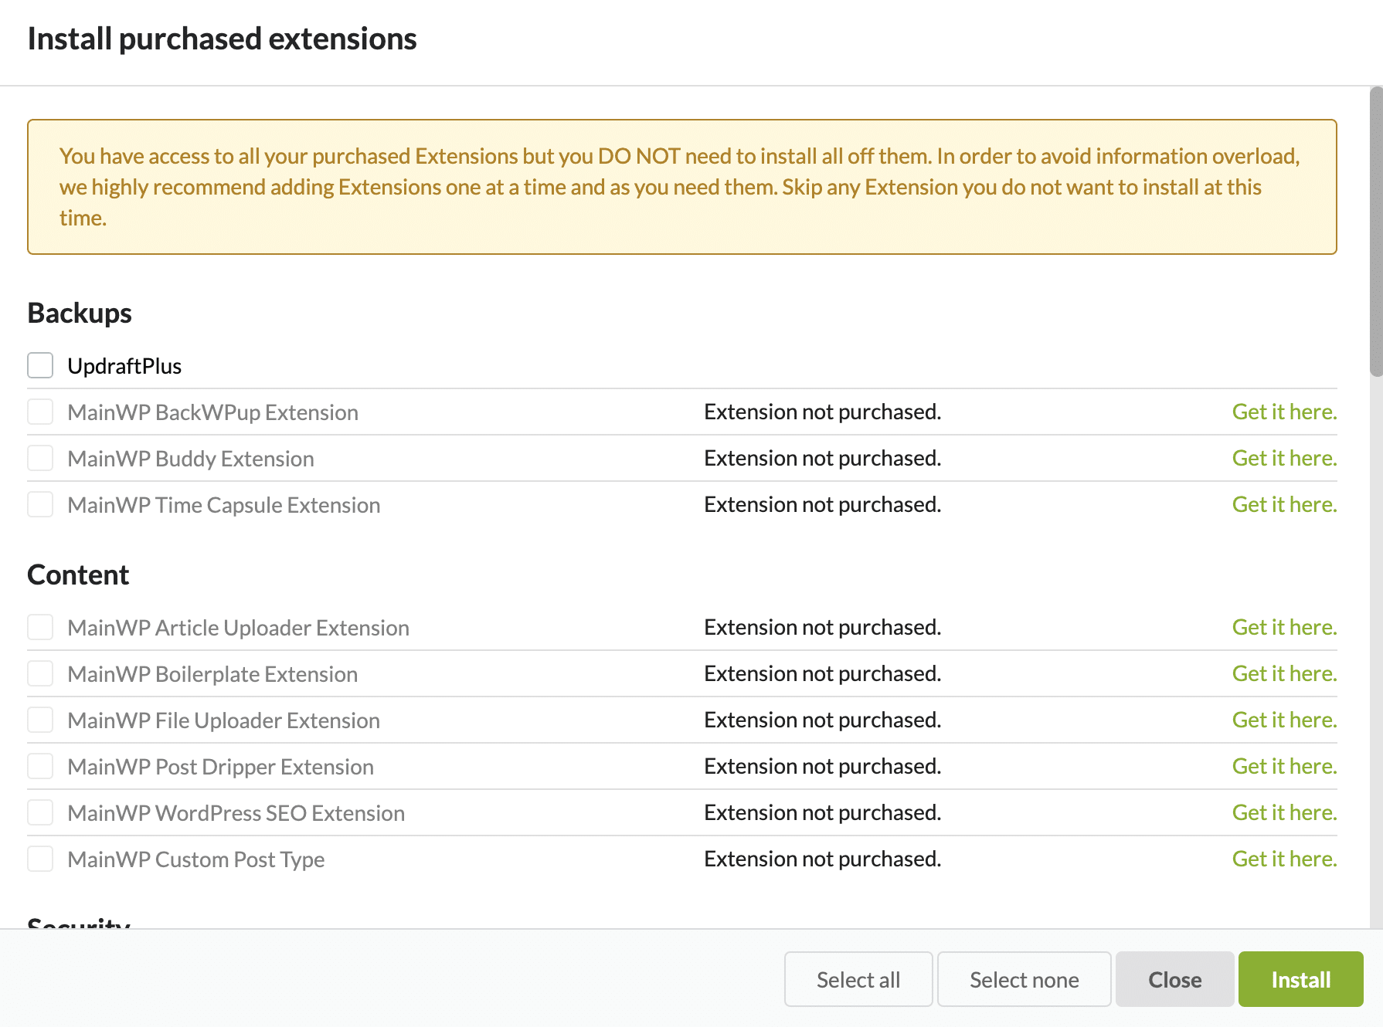This screenshot has height=1027, width=1383.
Task: Click the Backups section heading
Action: click(80, 313)
